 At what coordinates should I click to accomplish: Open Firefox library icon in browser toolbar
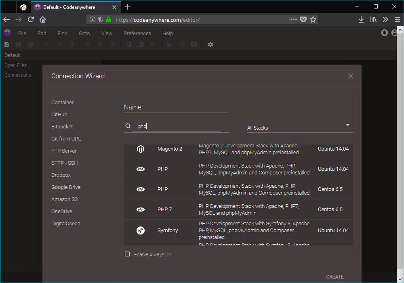click(x=373, y=19)
